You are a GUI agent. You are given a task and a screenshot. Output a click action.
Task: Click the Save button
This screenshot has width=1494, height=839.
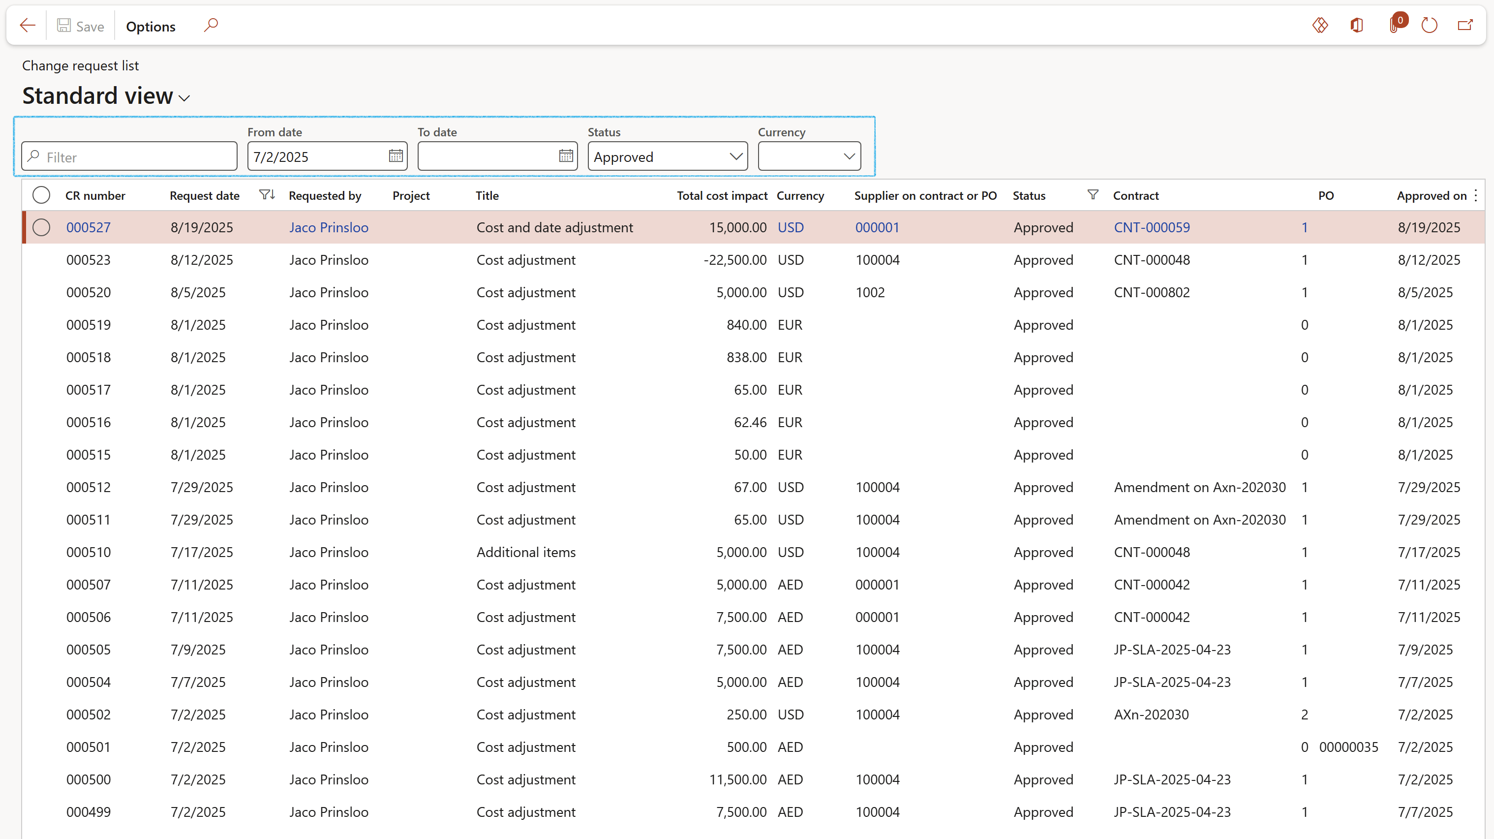point(81,26)
